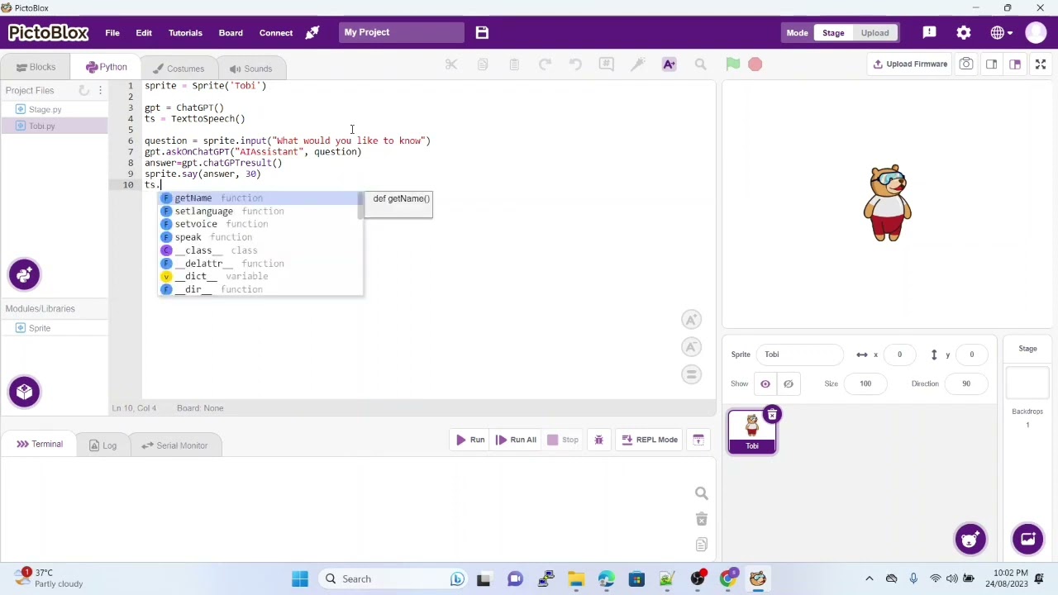Switch to the Costumes tab

click(179, 69)
